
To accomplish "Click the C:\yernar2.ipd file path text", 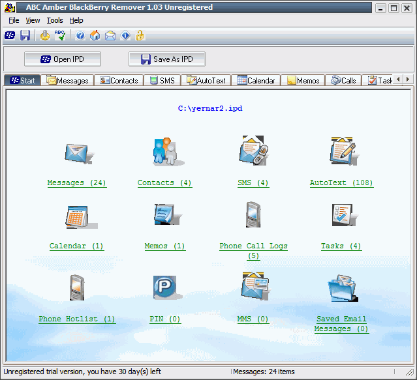I will tap(210, 108).
